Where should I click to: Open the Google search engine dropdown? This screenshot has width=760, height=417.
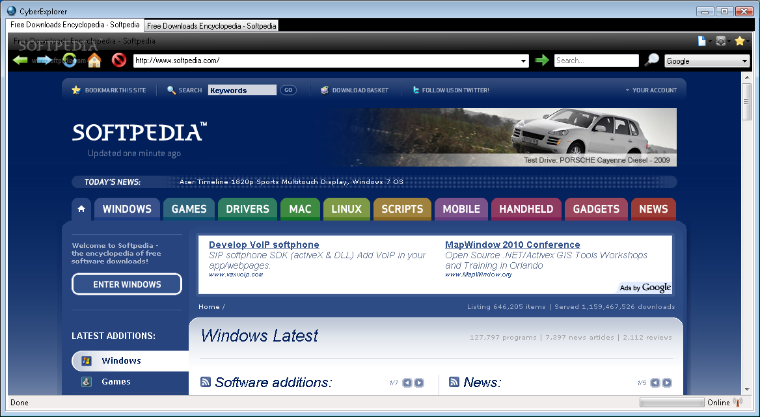pos(744,61)
